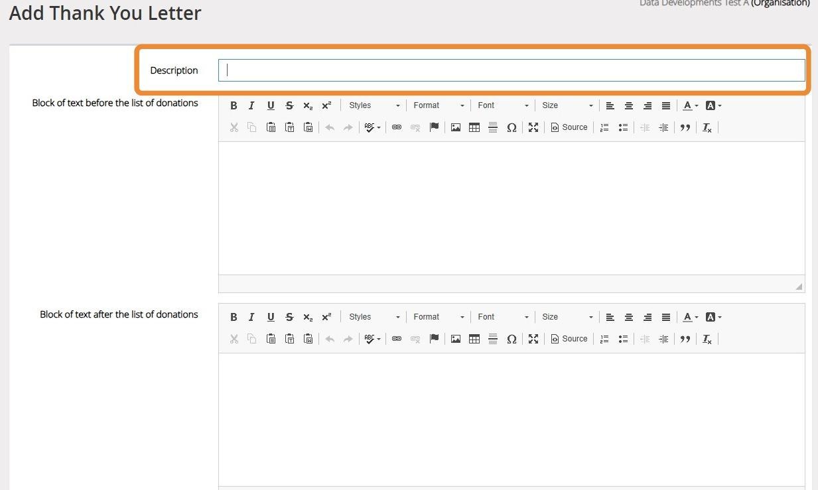Screen dimensions: 818x490
Task: Open spell check menu in the before-donations editor
Action: click(x=372, y=127)
